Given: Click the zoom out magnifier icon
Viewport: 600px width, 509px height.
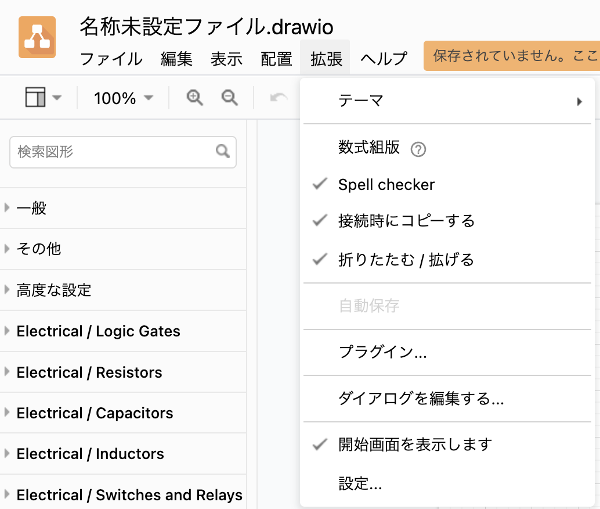Looking at the screenshot, I should pos(230,98).
